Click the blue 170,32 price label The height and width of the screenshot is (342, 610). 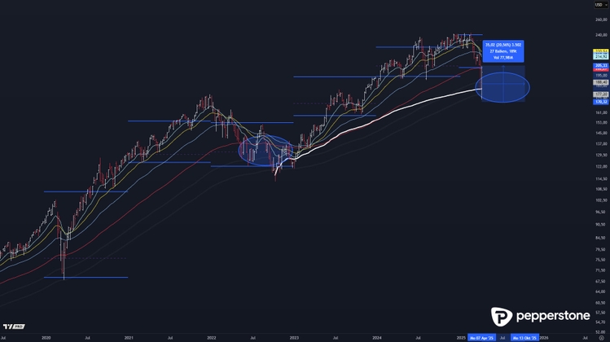tap(601, 102)
